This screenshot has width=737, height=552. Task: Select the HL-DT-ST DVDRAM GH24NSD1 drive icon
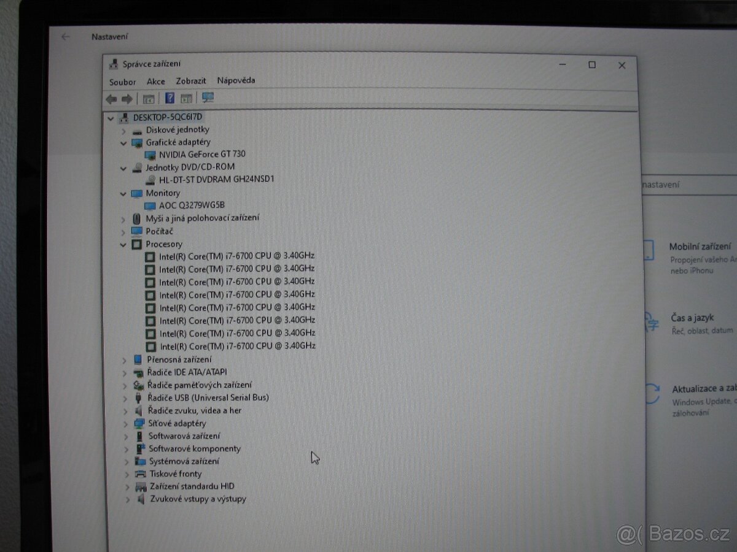coord(149,180)
